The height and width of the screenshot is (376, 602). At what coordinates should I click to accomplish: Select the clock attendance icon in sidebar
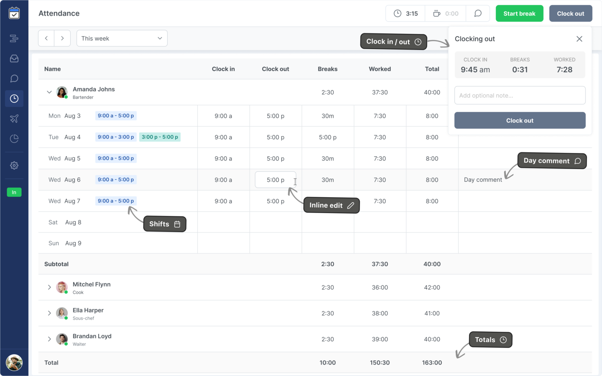point(14,99)
